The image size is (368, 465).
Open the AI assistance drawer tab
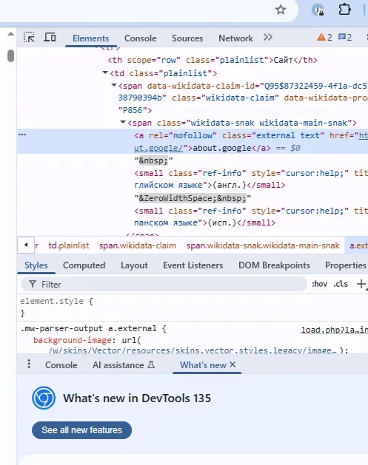click(x=124, y=365)
